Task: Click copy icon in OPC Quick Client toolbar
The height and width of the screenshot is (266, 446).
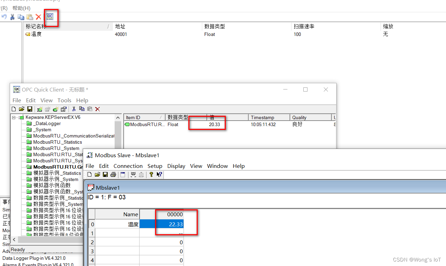Action: [x=82, y=109]
